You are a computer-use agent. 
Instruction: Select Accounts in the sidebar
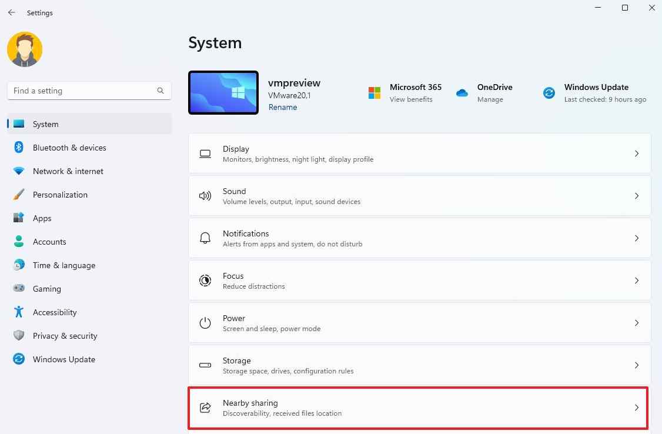coord(49,242)
